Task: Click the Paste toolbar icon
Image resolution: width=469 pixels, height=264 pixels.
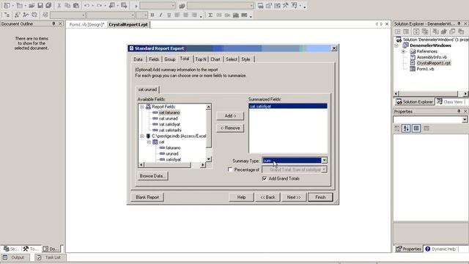Action: (76, 5)
